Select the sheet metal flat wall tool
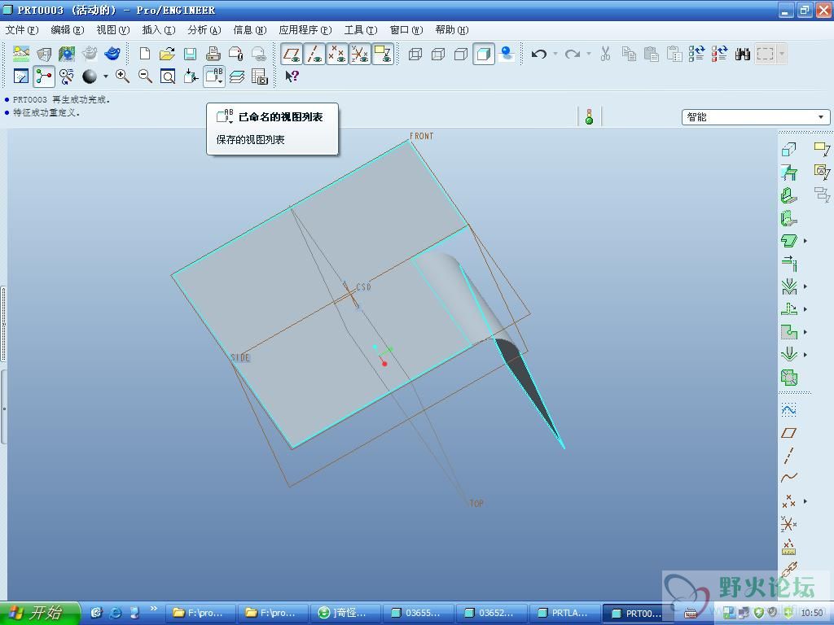The height and width of the screenshot is (625, 834). point(789,195)
